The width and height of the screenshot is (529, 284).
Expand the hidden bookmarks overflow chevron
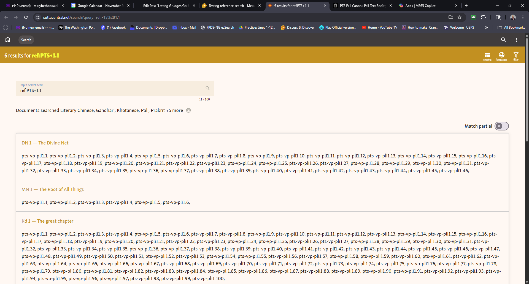click(487, 28)
